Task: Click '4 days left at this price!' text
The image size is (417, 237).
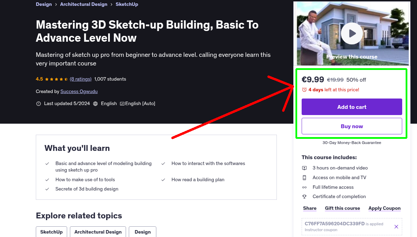Action: pos(334,90)
